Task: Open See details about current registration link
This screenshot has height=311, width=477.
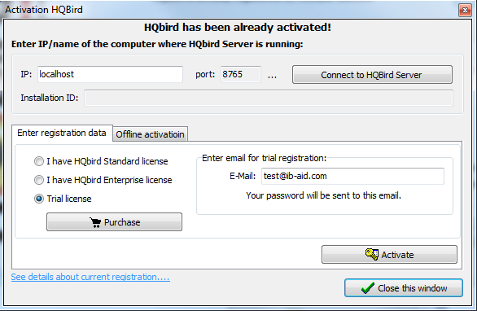Action: [90, 277]
